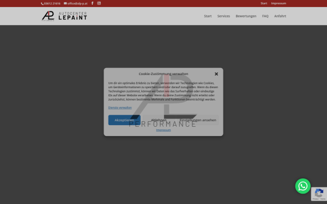This screenshot has height=204, width=327.
Task: Close the cookie consent dialog with X
Action: [216, 74]
